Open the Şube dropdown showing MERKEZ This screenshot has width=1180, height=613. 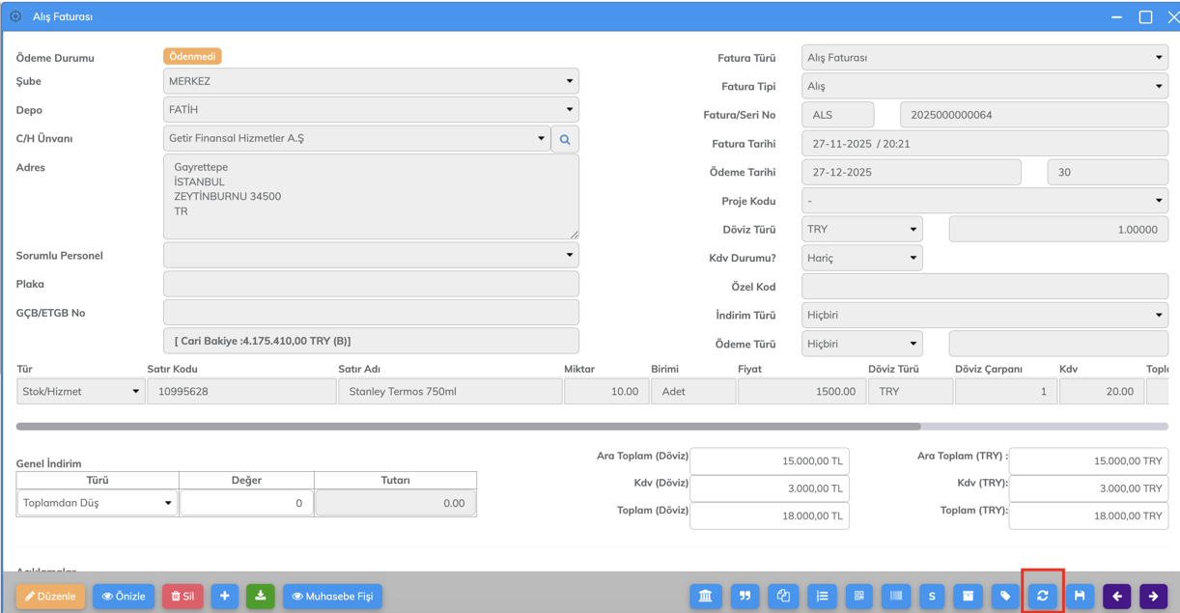(x=371, y=82)
